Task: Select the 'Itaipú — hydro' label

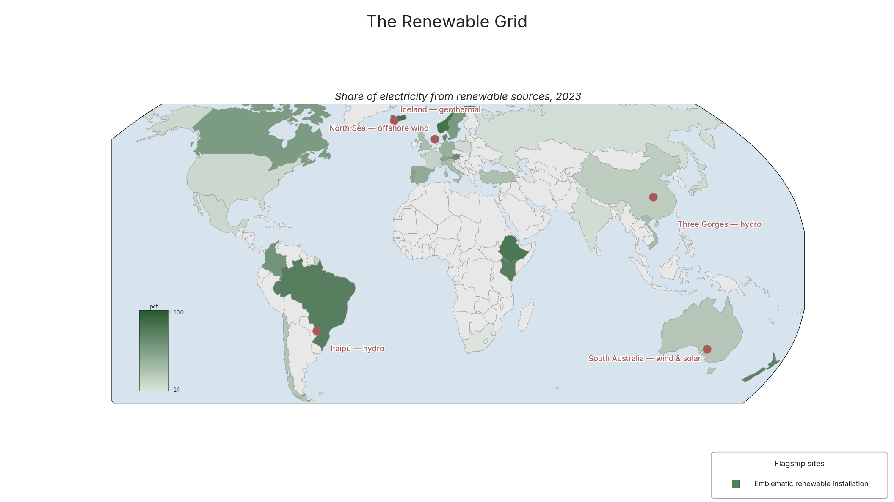Action: tap(357, 349)
